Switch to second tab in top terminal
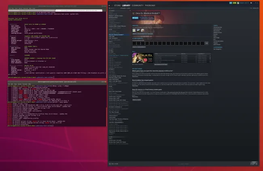 point(78,11)
